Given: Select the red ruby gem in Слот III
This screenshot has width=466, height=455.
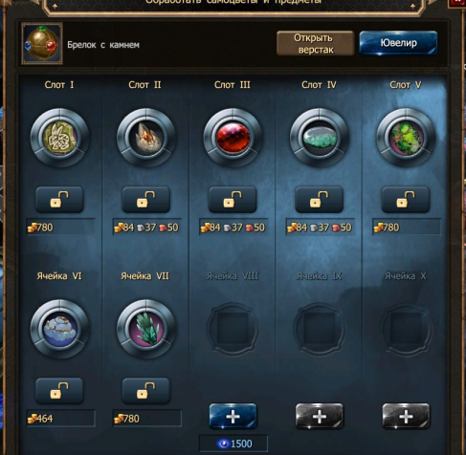Looking at the screenshot, I should (233, 138).
